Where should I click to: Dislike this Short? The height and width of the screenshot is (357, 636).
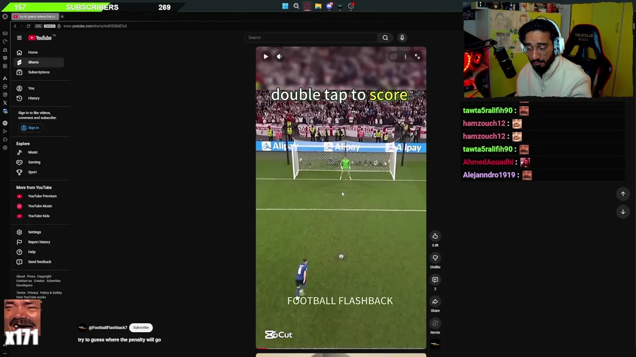tap(435, 258)
